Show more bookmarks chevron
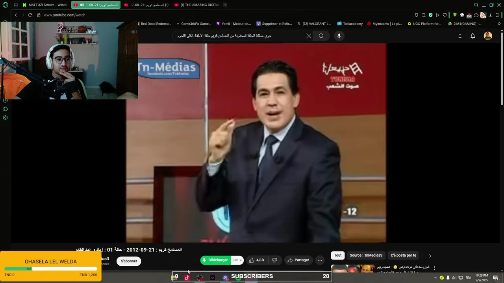This screenshot has height=283, width=504. [x=499, y=24]
